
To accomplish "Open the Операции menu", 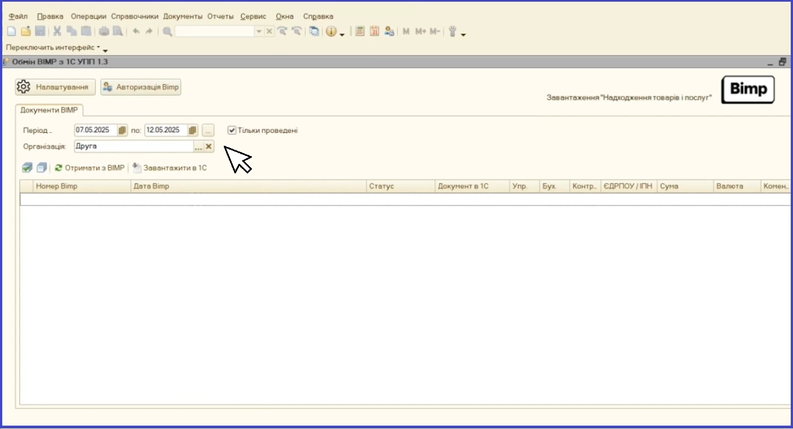I will pos(88,16).
